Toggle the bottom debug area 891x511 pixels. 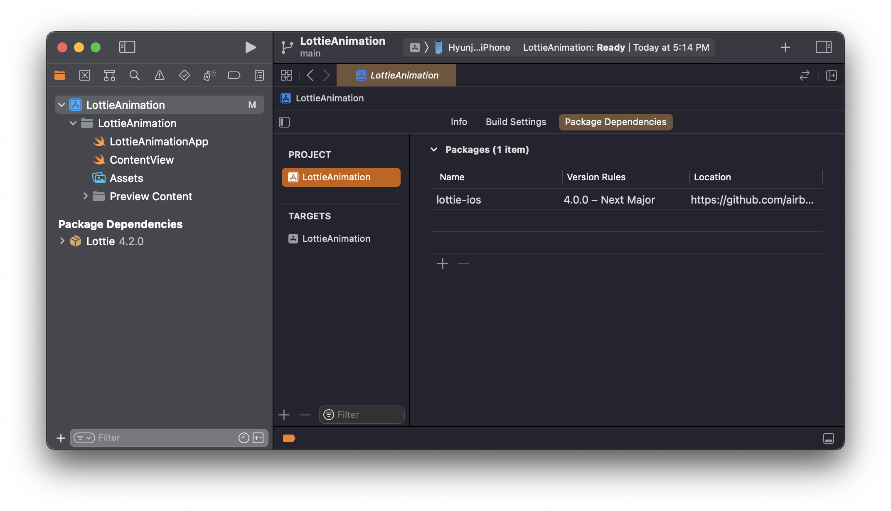tap(828, 438)
